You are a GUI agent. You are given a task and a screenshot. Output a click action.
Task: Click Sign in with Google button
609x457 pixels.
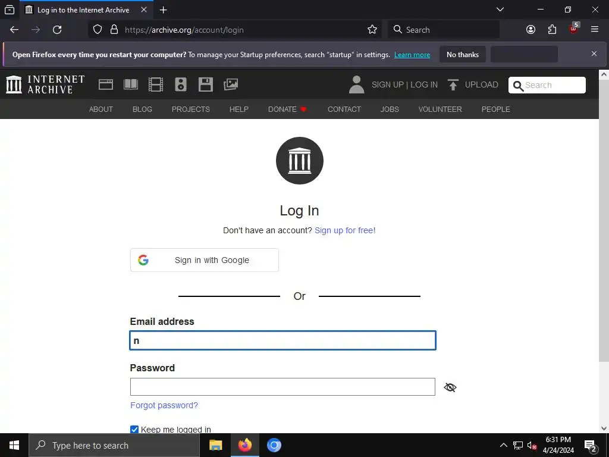[x=205, y=260]
